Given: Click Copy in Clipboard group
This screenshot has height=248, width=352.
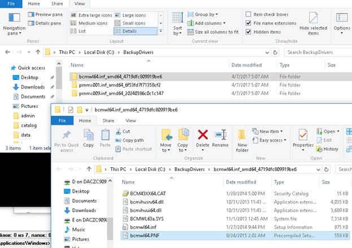Looking at the screenshot, I should point(89,138).
